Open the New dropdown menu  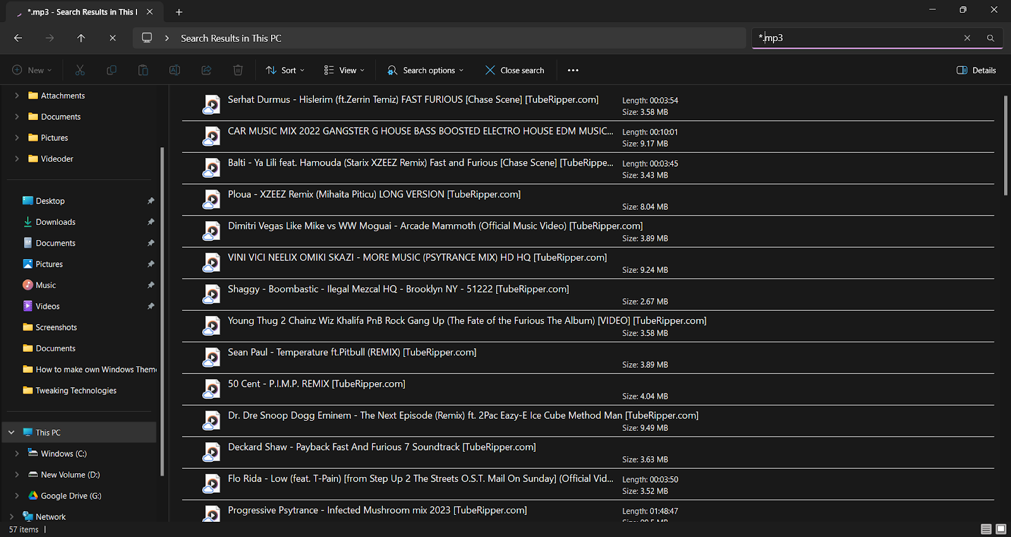[32, 70]
